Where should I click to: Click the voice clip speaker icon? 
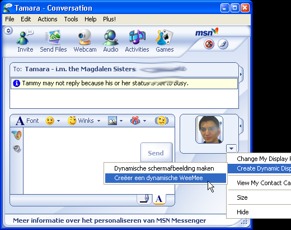17,149
